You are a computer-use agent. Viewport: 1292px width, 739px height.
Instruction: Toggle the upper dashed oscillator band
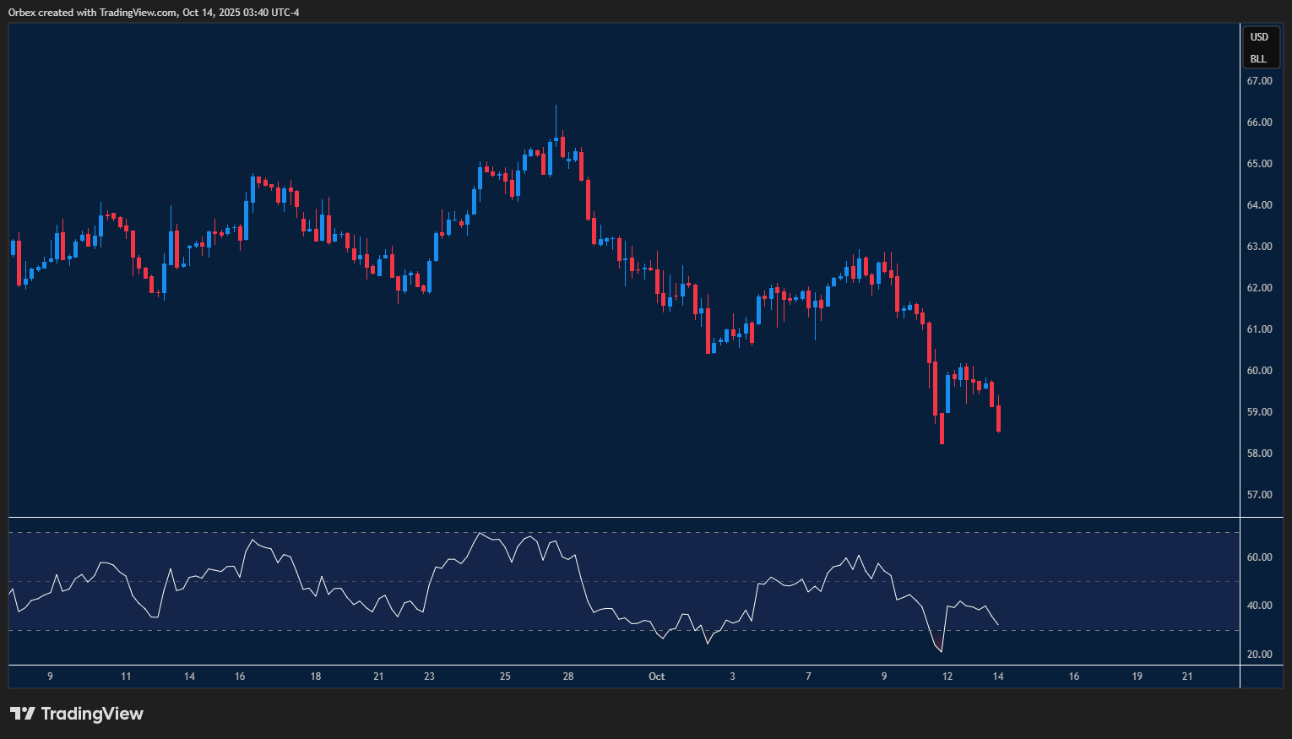[591, 533]
